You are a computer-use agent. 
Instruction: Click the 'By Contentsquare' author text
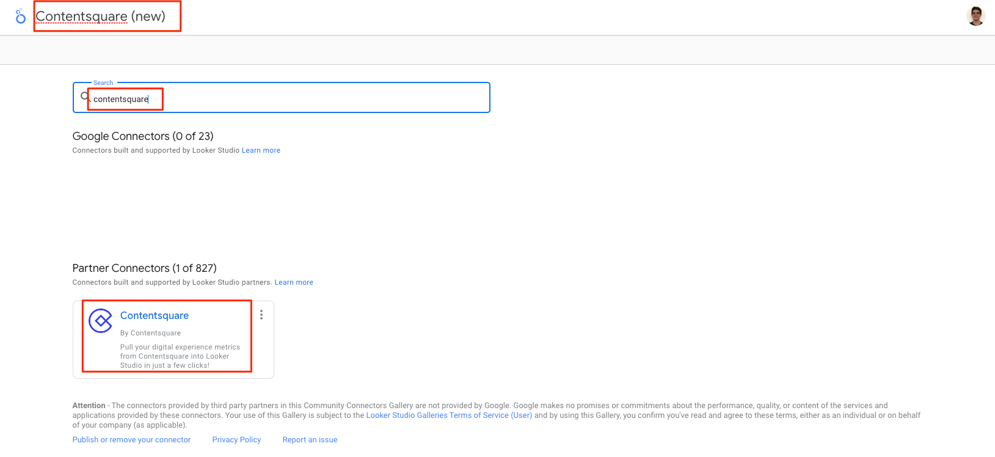pyautogui.click(x=150, y=333)
